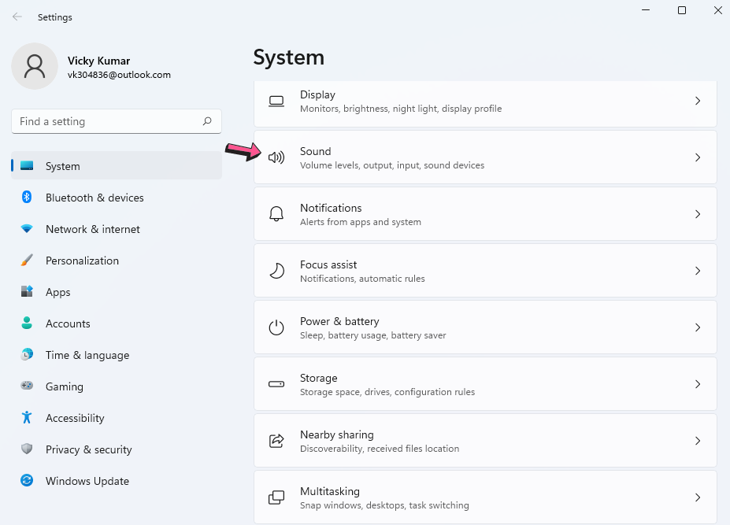Go to Network & internet
Image resolution: width=730 pixels, height=525 pixels.
(x=117, y=229)
